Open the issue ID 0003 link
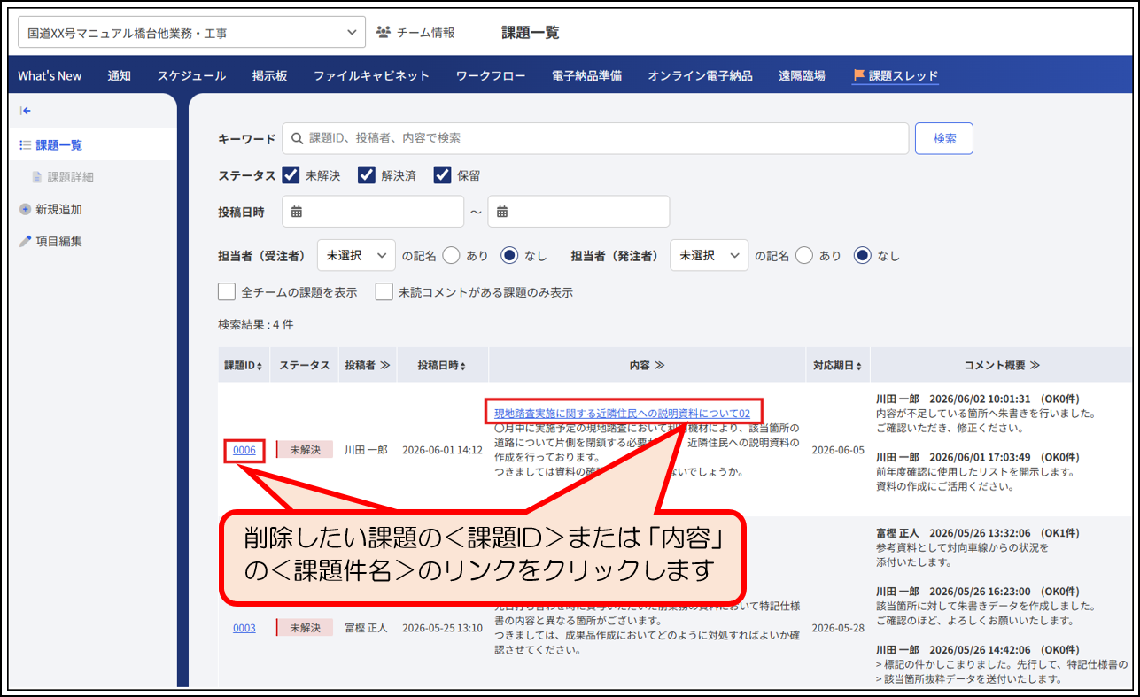This screenshot has width=1140, height=697. click(x=244, y=628)
